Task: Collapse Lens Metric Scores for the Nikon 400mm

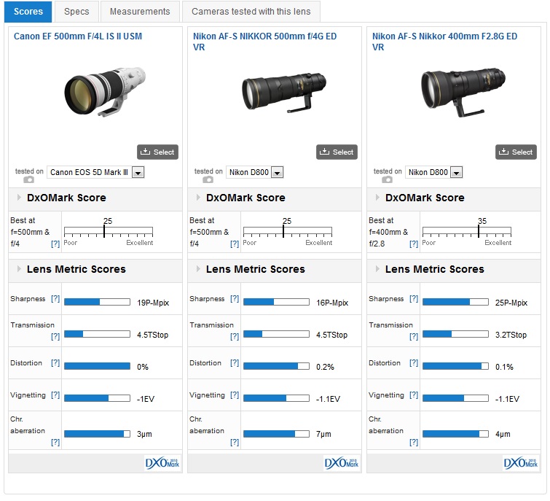Action: [377, 269]
